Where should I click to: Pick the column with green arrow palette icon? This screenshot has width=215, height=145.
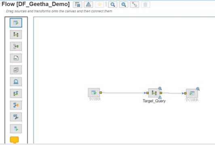pyautogui.click(x=16, y=128)
